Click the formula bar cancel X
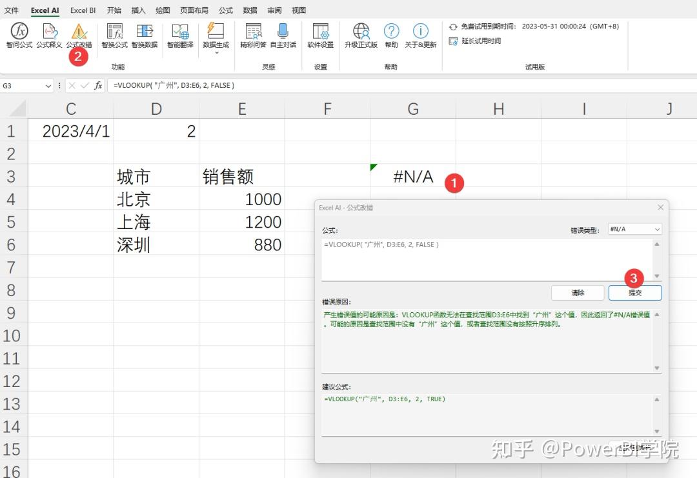The width and height of the screenshot is (697, 478). pyautogui.click(x=73, y=85)
